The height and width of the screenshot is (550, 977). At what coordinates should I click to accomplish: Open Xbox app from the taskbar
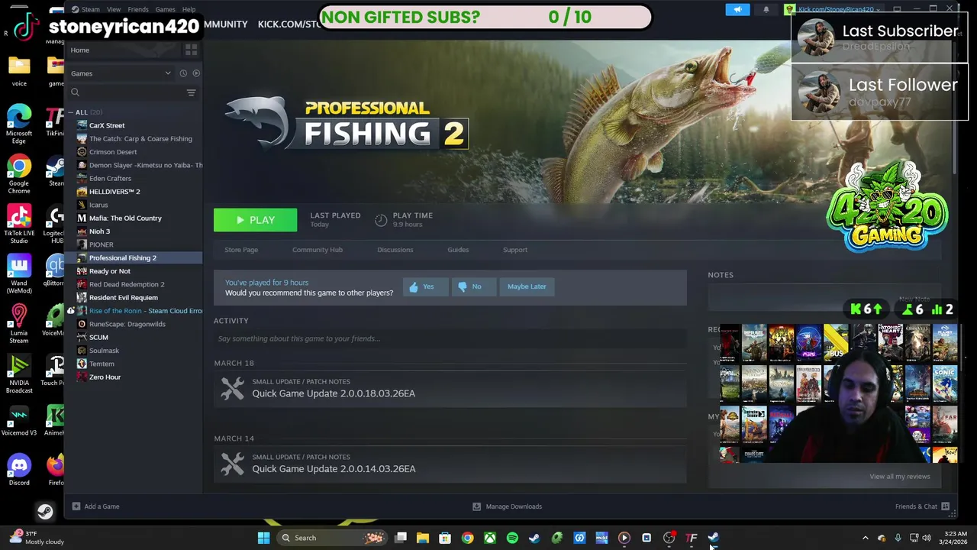490,538
